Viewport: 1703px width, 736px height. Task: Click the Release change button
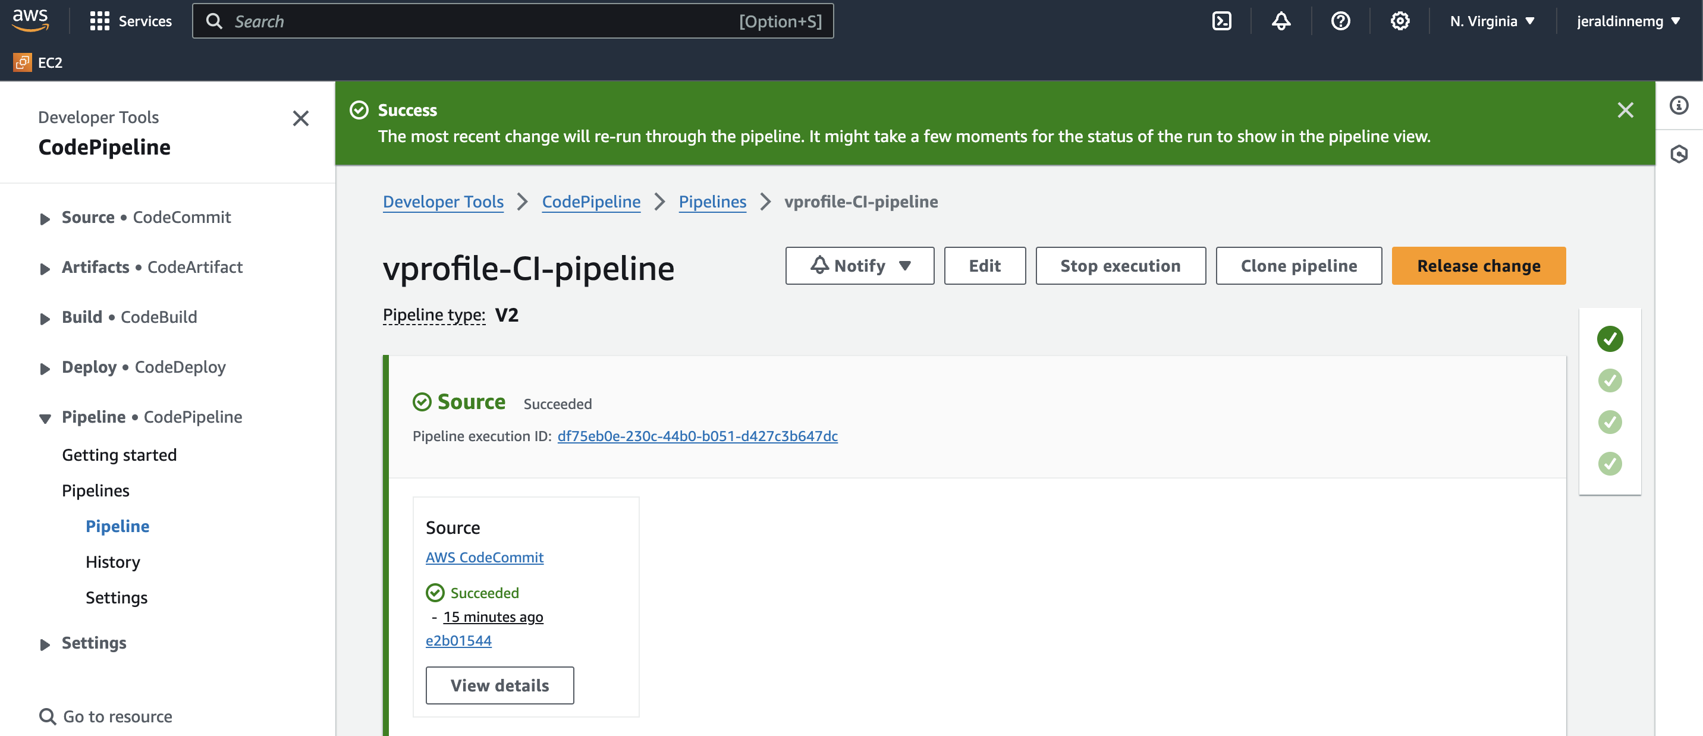pyautogui.click(x=1478, y=266)
